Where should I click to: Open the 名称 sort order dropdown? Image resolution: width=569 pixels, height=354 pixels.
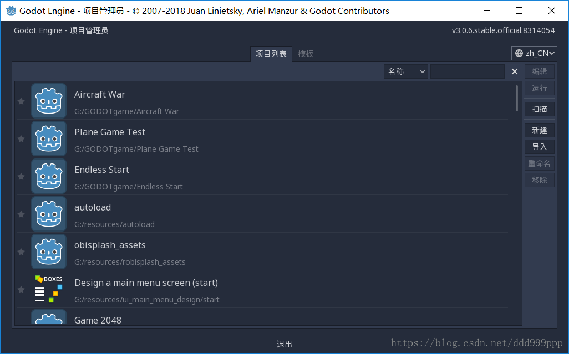(x=406, y=72)
